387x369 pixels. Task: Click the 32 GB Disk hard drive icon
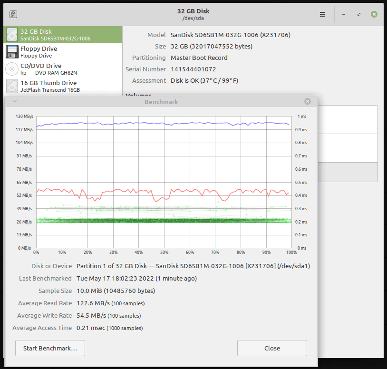12,35
